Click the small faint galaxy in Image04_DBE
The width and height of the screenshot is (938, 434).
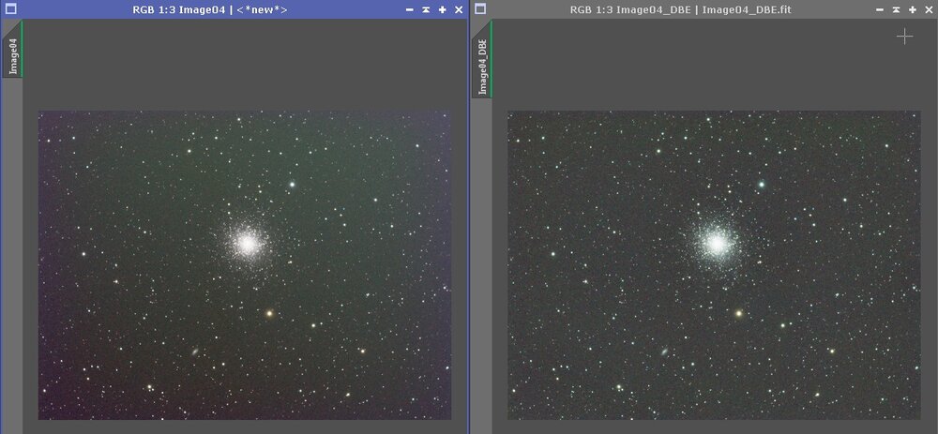(x=664, y=352)
